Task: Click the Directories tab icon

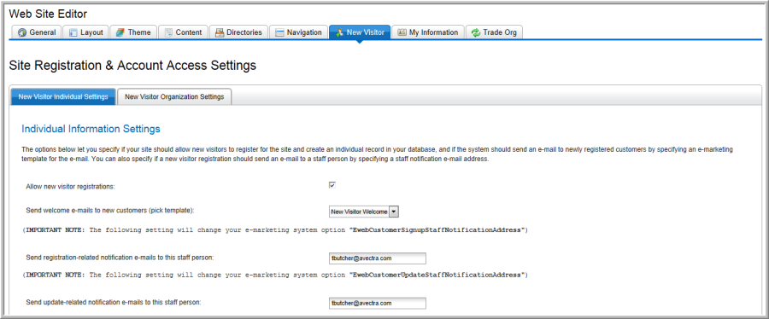Action: tap(220, 32)
